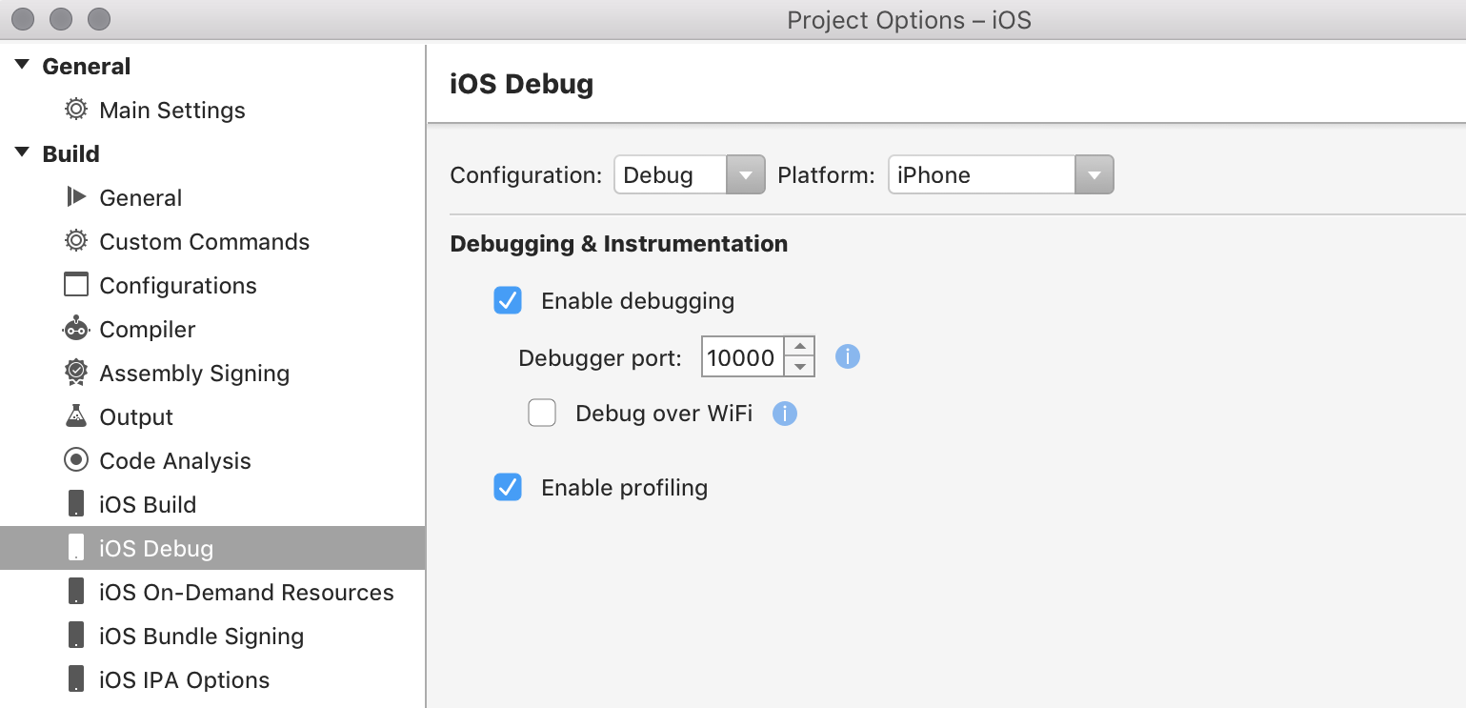This screenshot has width=1466, height=708.
Task: Open iOS IPA Options settings
Action: 184,679
